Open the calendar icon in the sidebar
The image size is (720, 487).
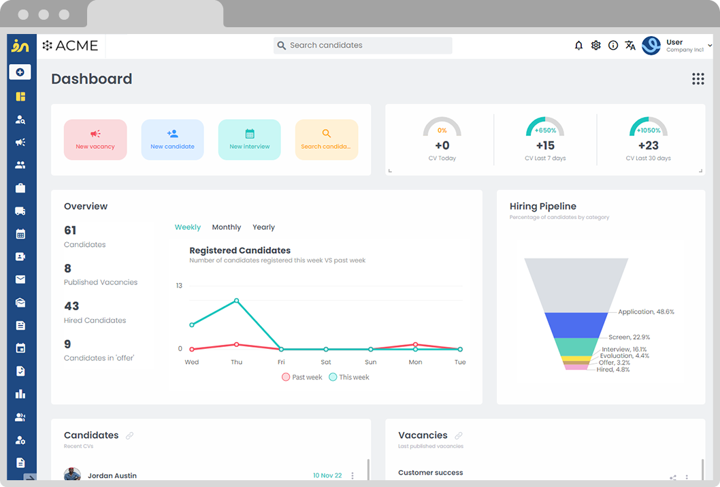coord(20,233)
